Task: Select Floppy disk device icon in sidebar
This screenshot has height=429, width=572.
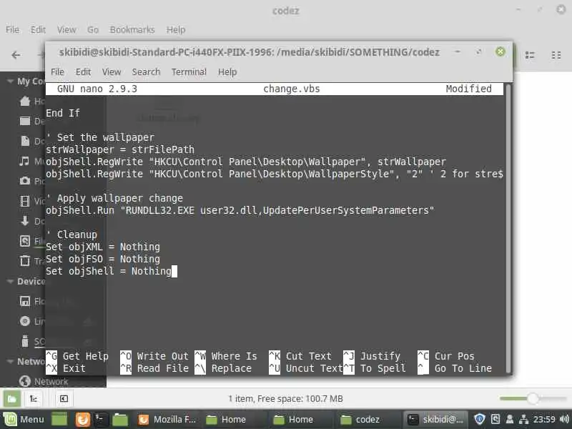Action: click(x=25, y=301)
